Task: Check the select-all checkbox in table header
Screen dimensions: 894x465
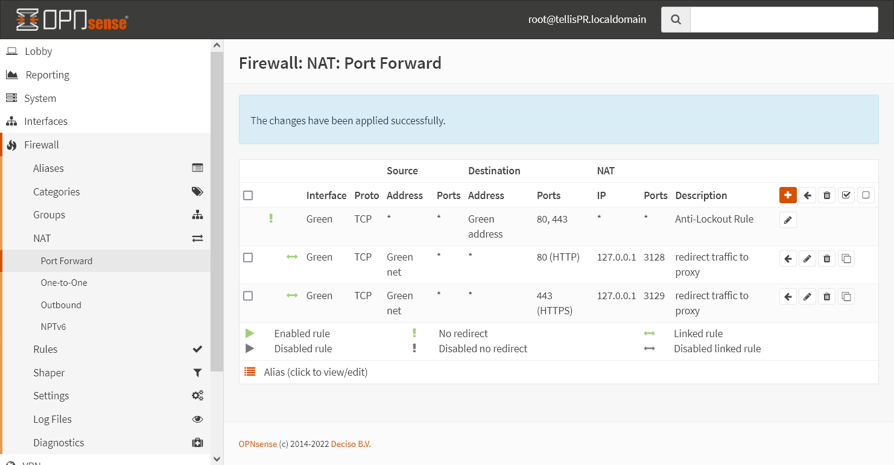Action: 248,195
